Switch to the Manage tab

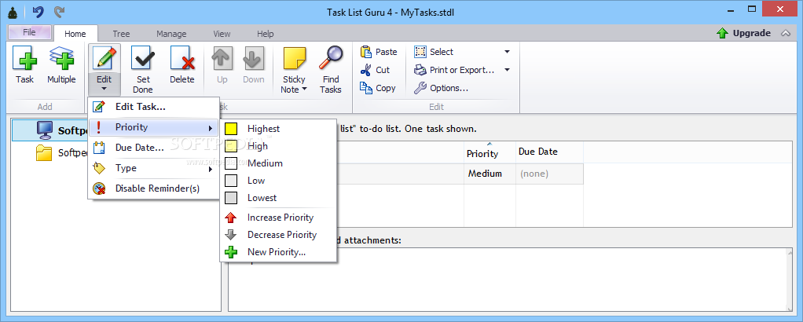click(171, 34)
